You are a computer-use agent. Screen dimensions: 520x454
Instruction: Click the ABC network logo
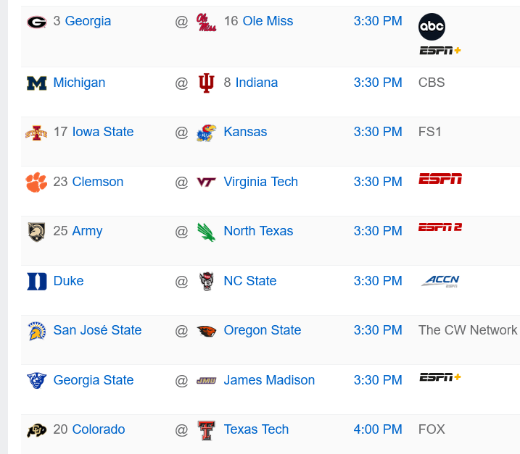[432, 27]
